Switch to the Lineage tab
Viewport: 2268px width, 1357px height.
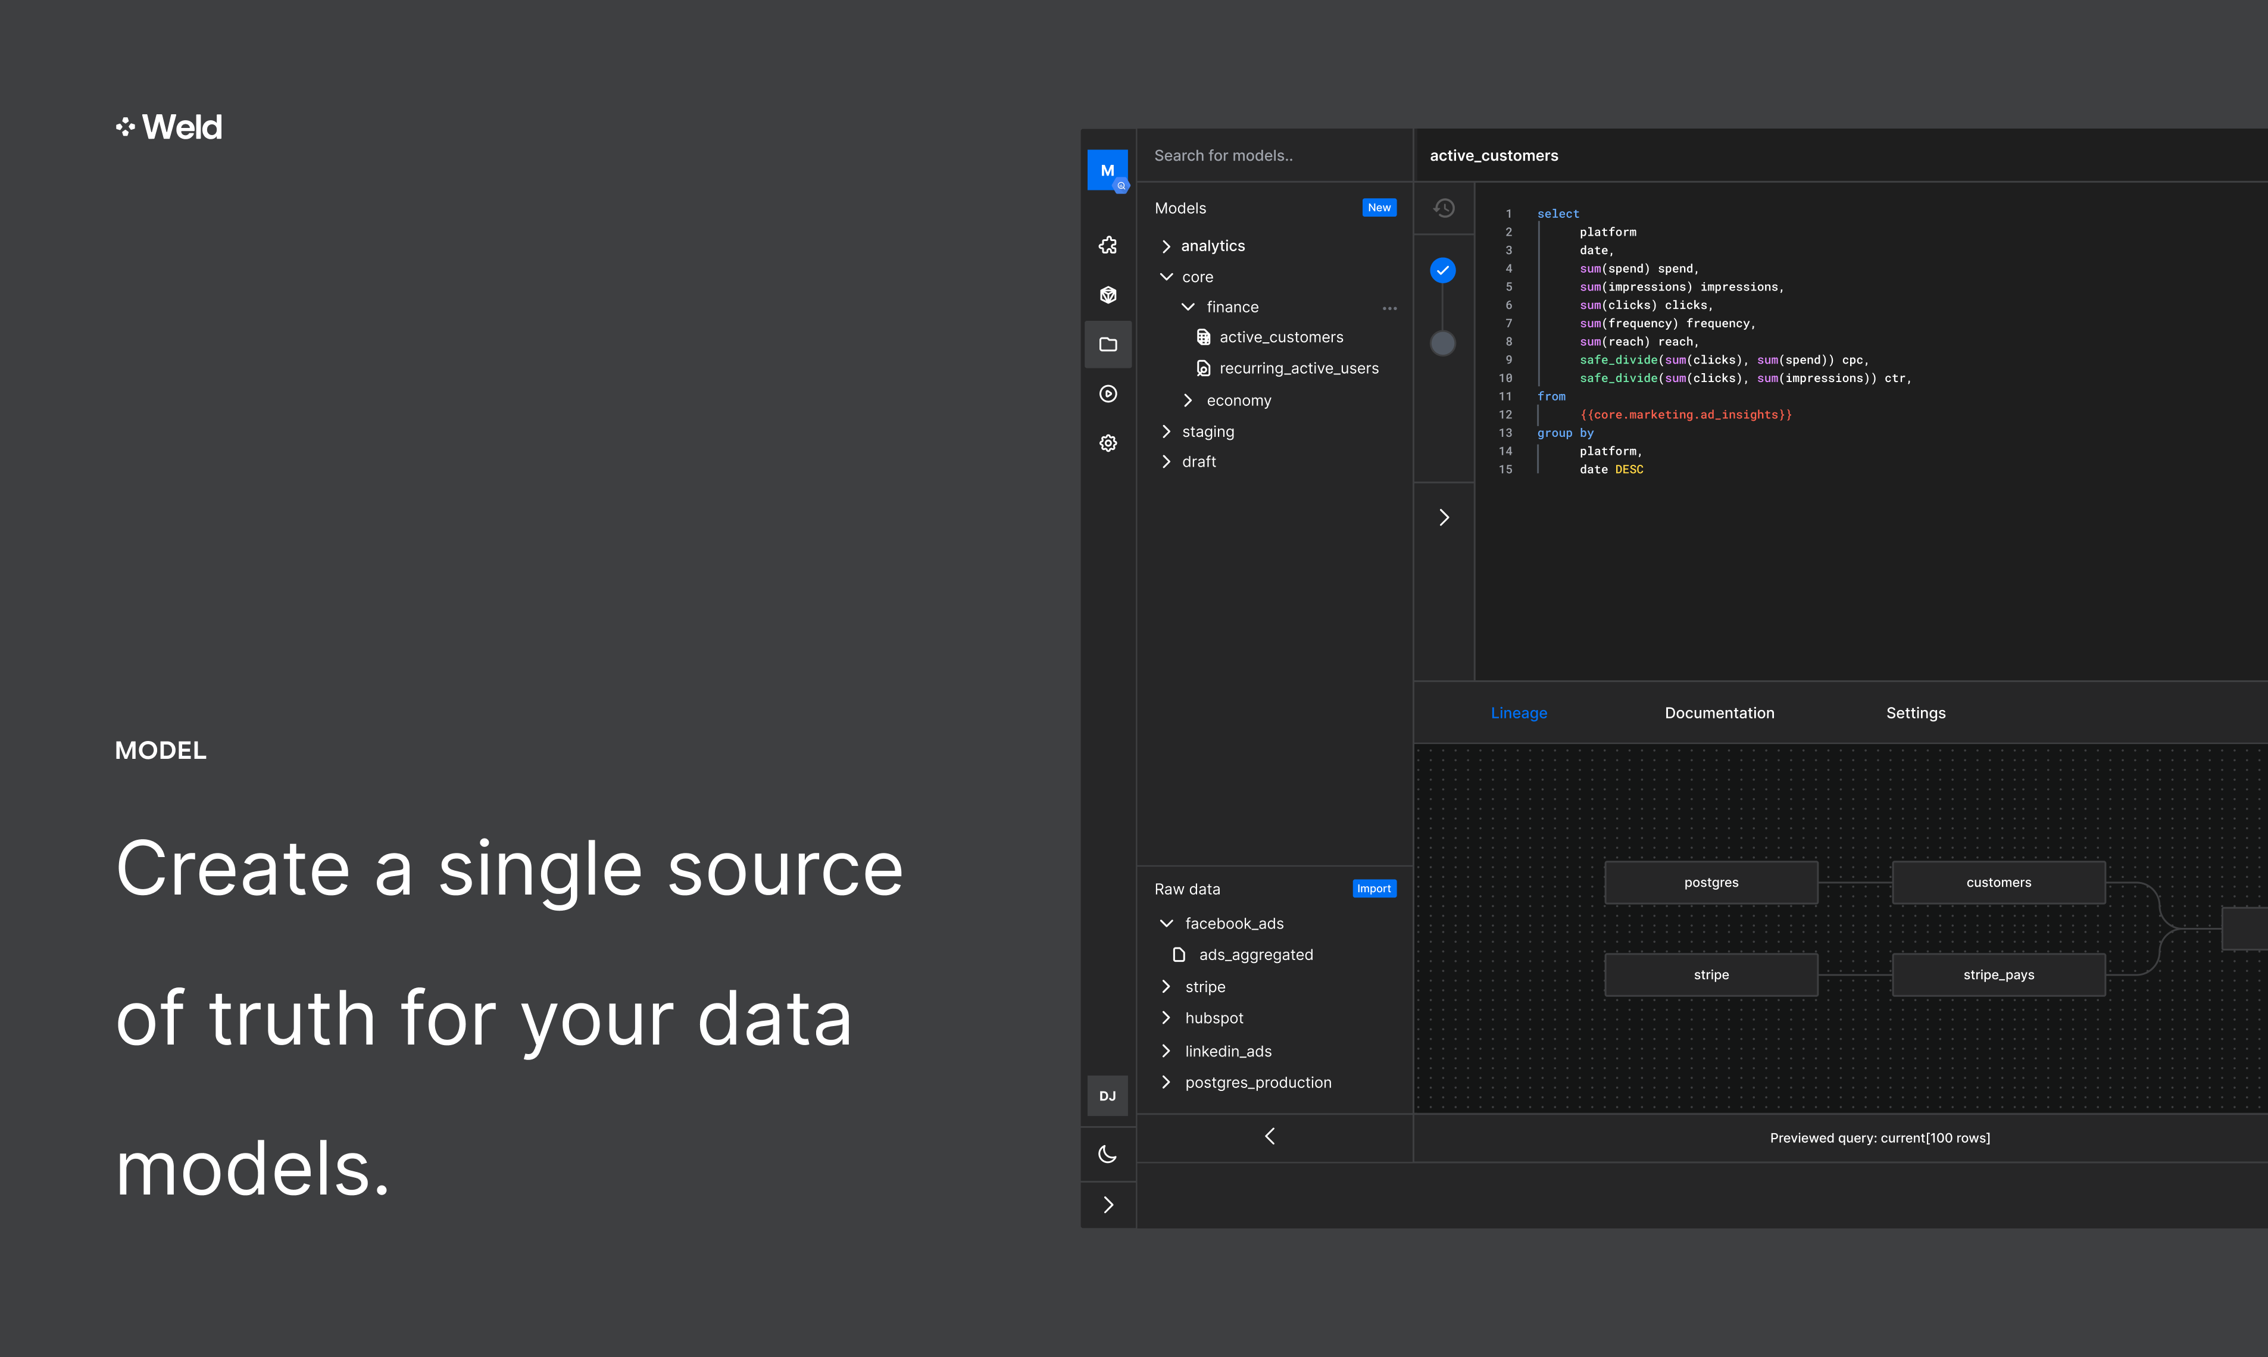1518,713
